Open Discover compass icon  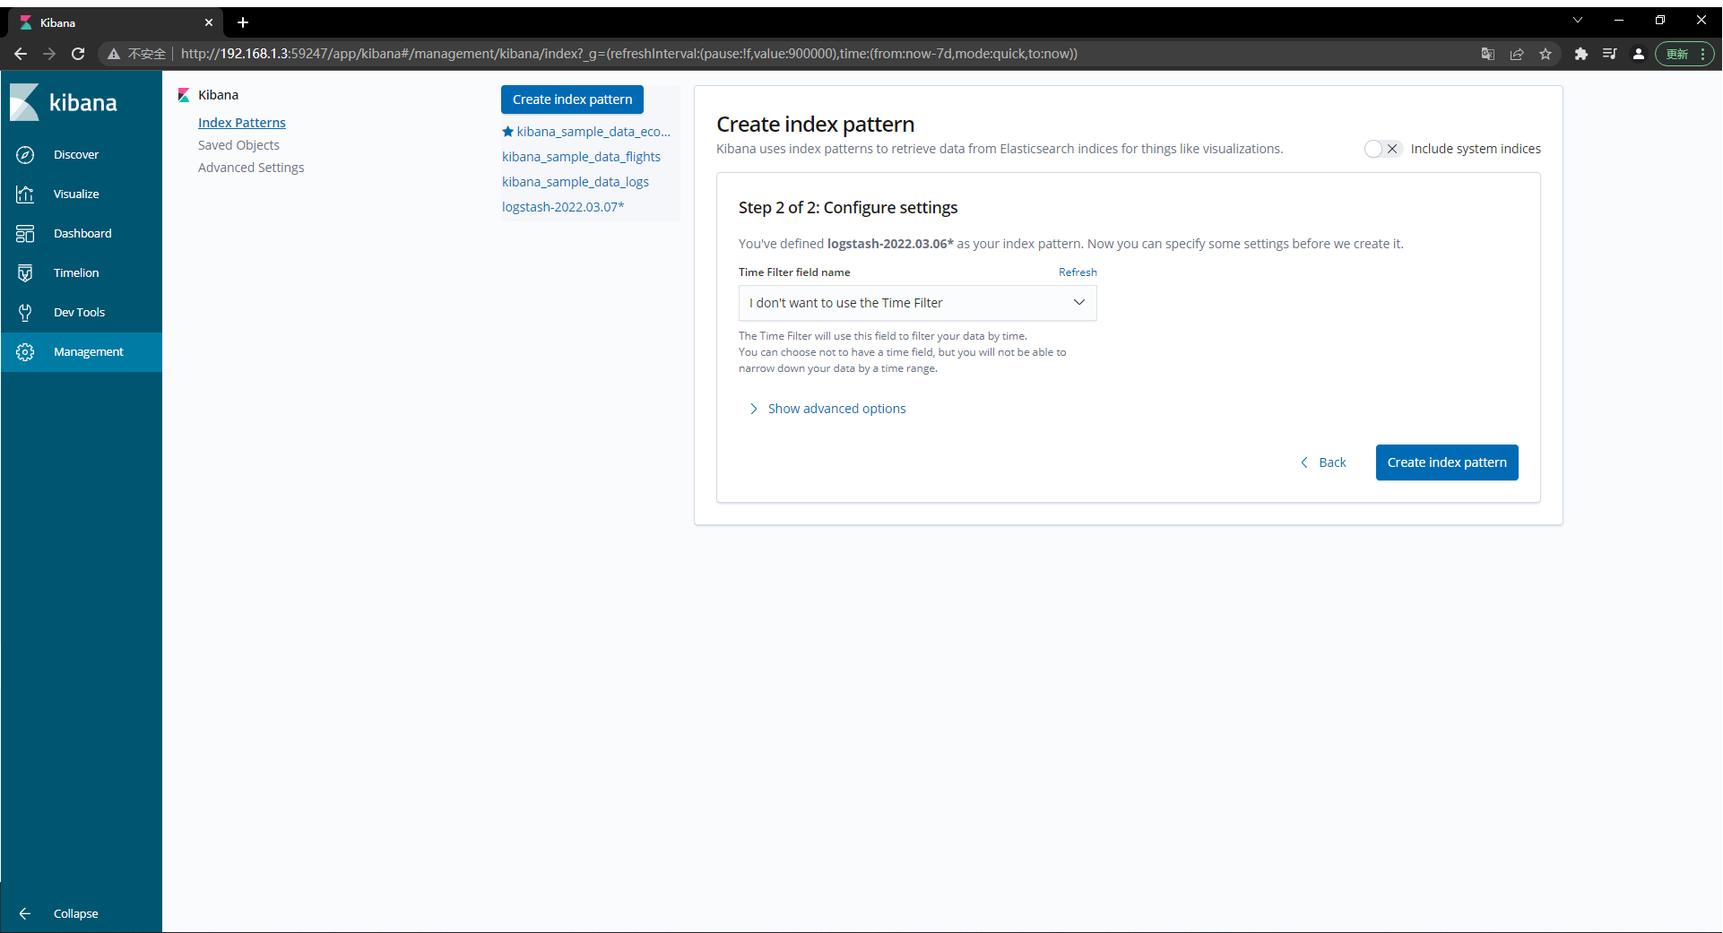click(x=25, y=155)
